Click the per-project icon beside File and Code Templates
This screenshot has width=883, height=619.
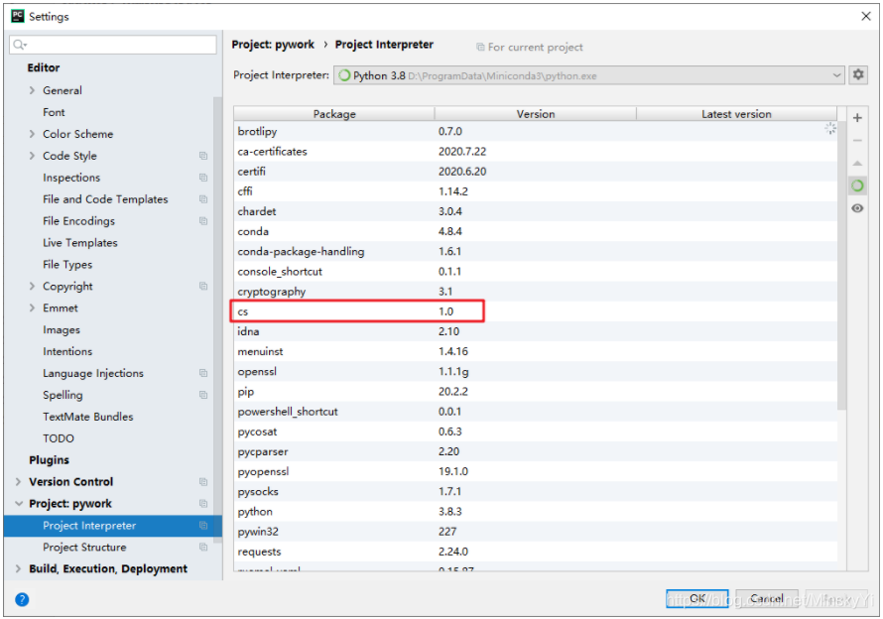(x=203, y=199)
